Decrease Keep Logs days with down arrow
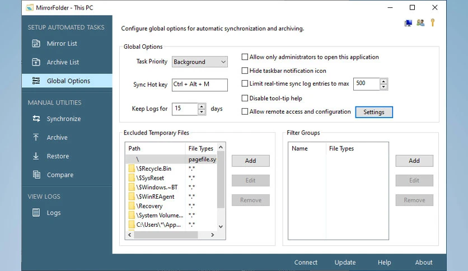This screenshot has height=271, width=468. (202, 112)
